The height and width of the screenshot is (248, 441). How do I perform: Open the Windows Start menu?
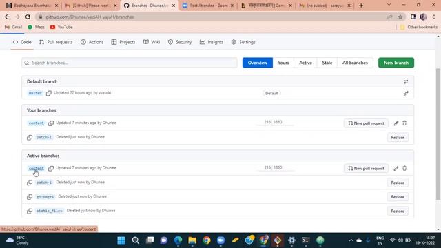click(x=121, y=240)
